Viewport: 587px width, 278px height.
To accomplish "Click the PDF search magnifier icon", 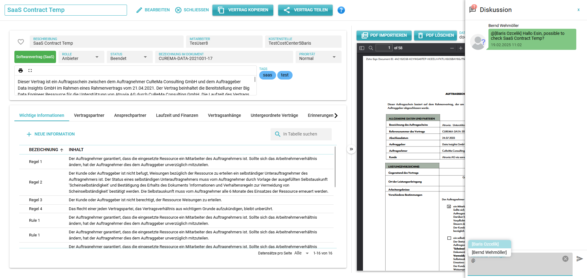I will [371, 48].
